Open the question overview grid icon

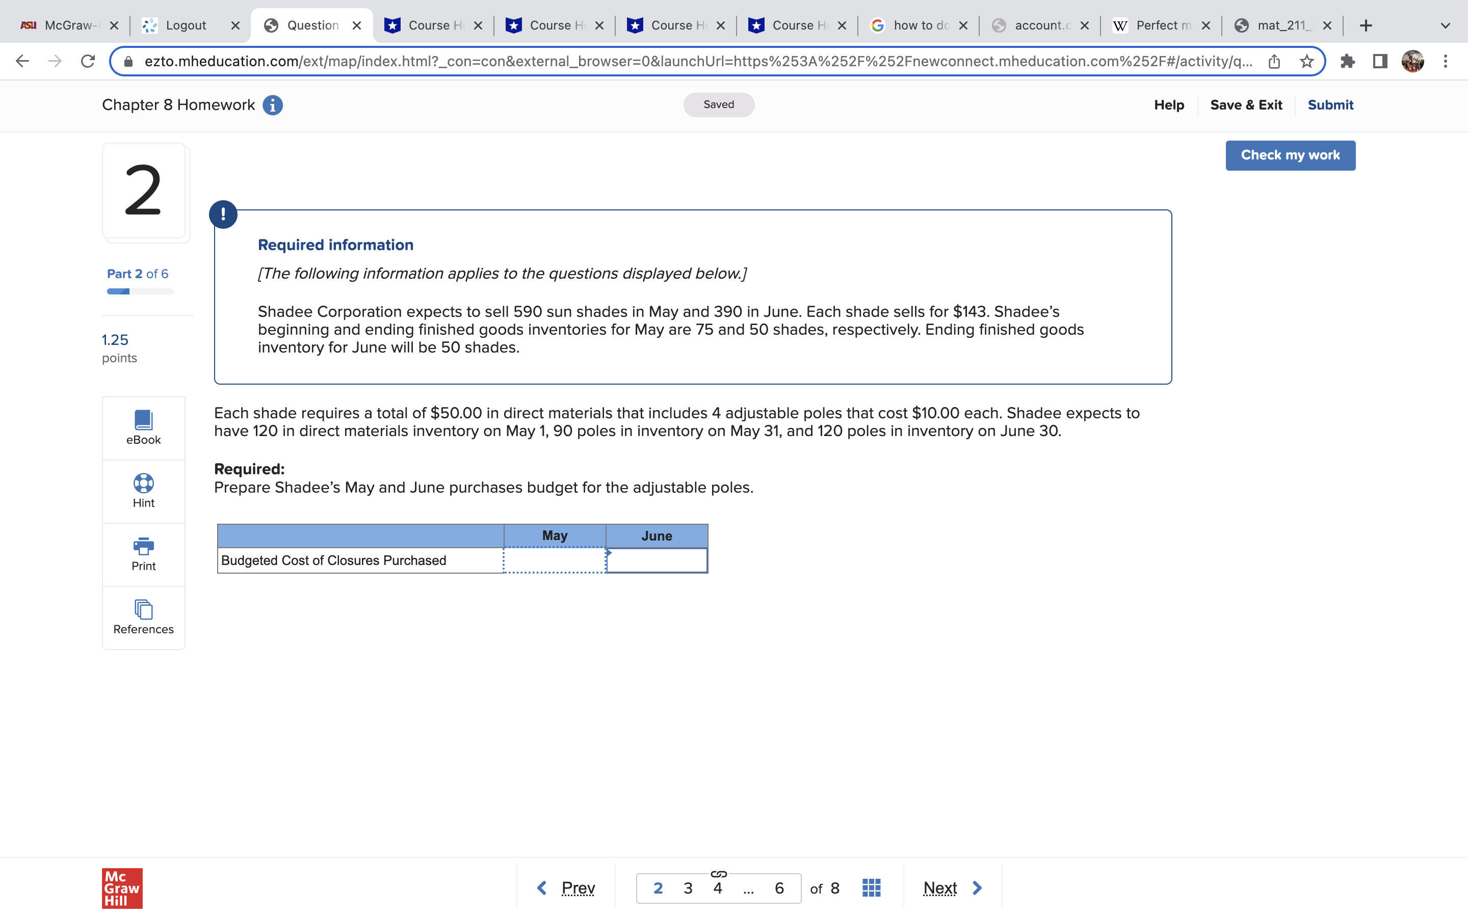[871, 887]
